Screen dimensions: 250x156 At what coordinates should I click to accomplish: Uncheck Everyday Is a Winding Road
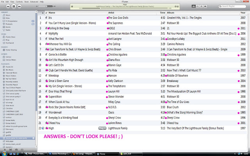point(46,117)
